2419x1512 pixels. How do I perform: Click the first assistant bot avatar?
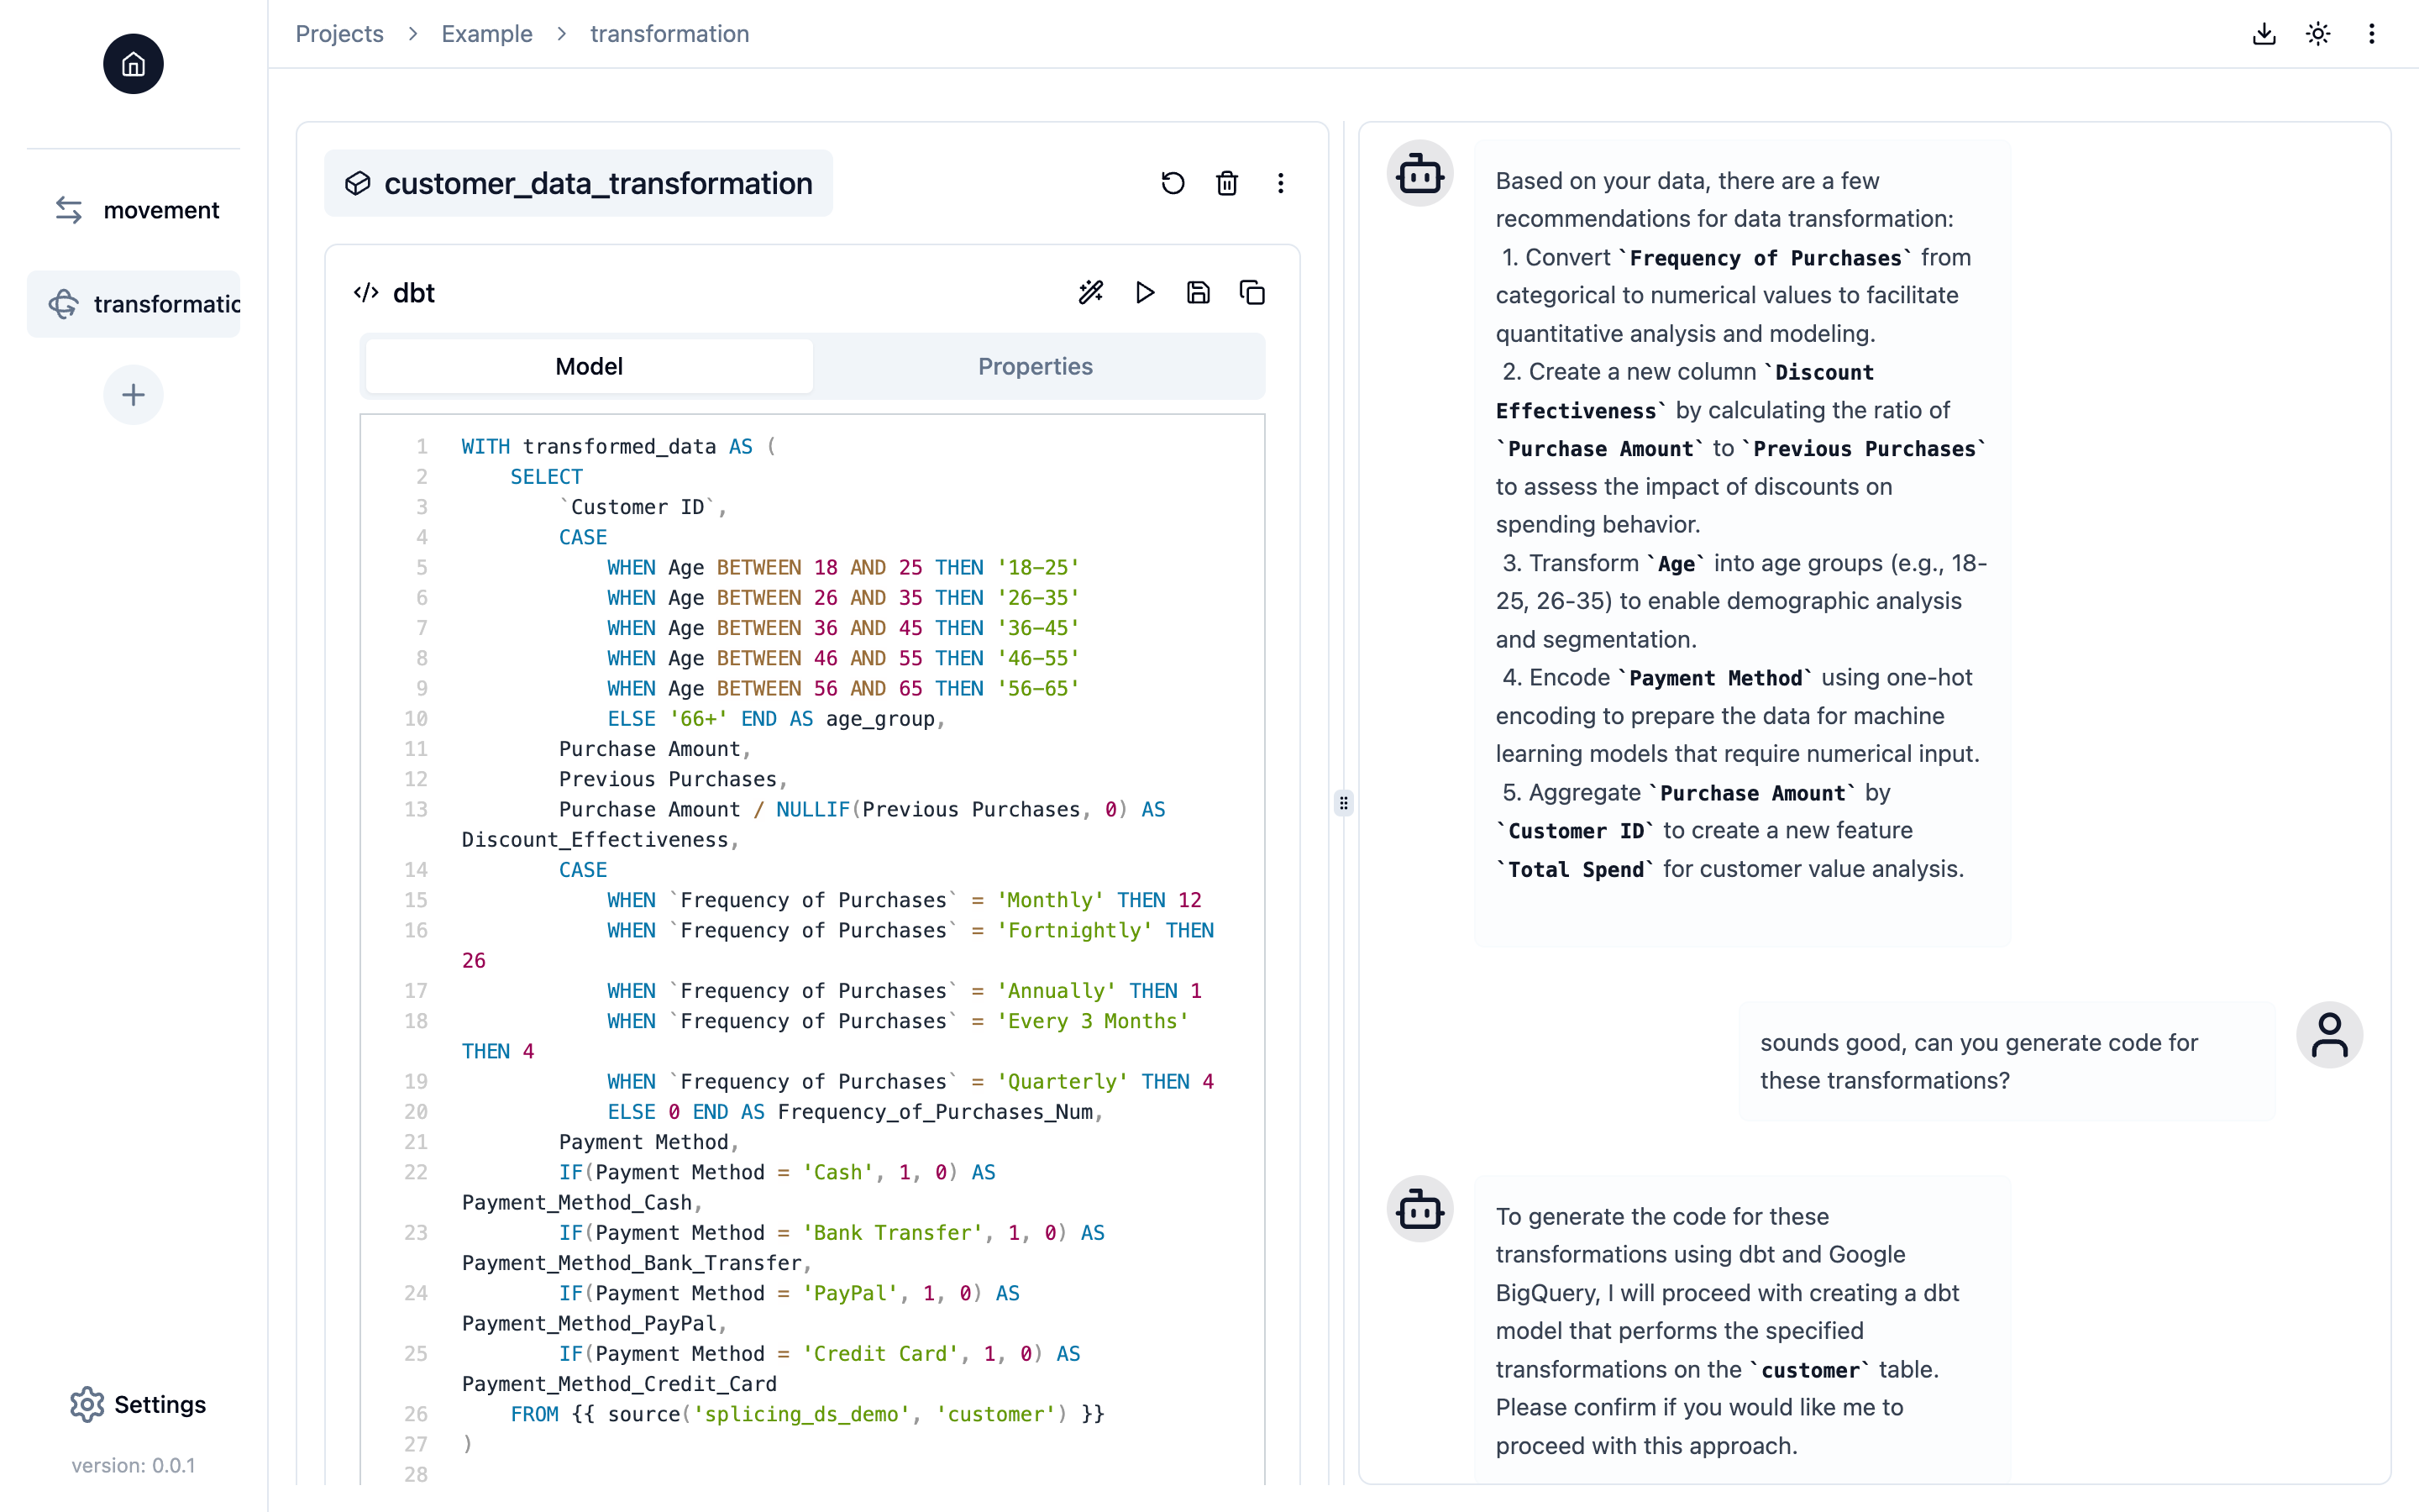click(x=1419, y=174)
